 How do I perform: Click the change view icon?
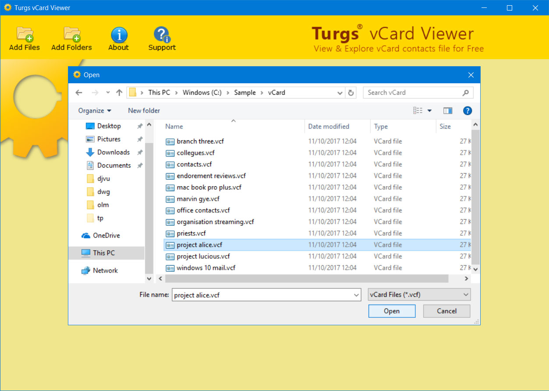pyautogui.click(x=418, y=110)
